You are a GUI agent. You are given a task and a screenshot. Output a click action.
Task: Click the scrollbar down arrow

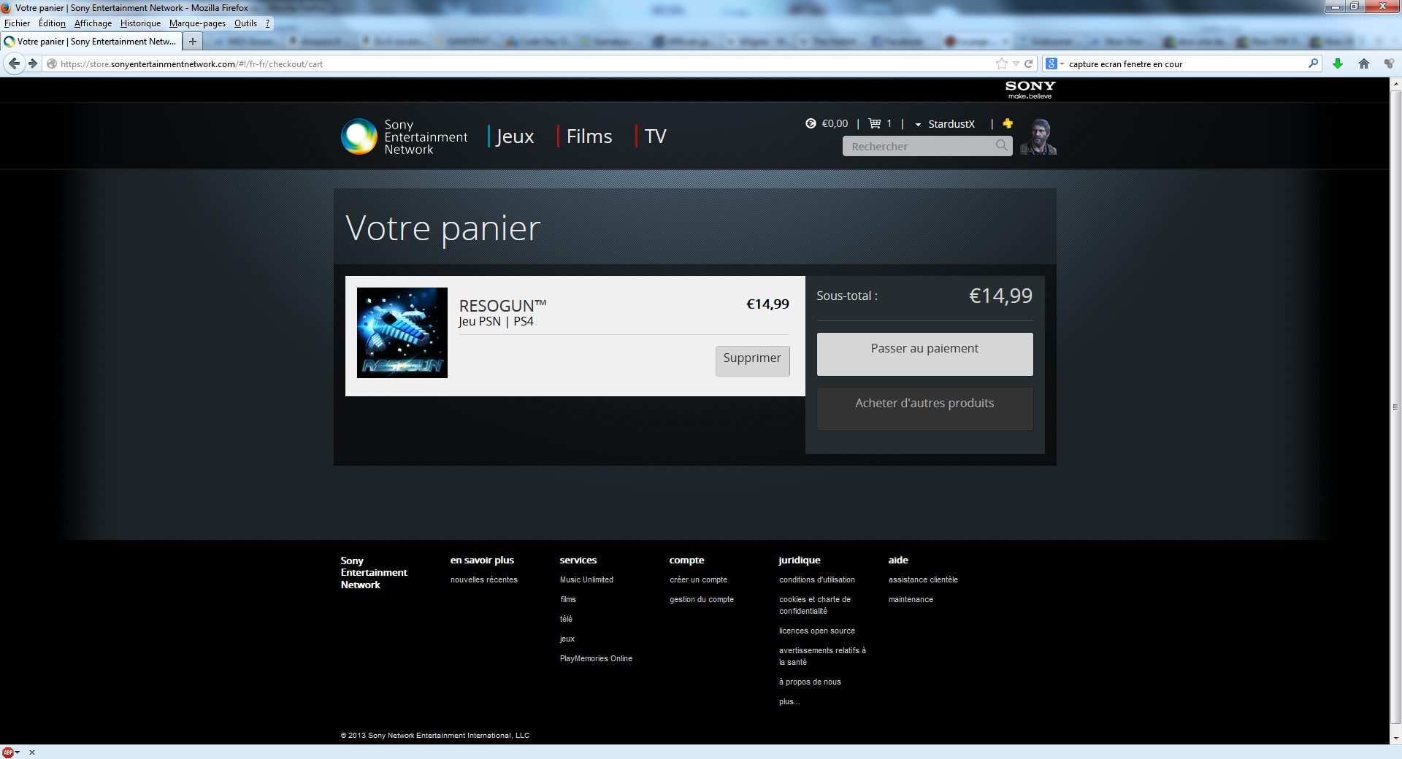pos(1395,739)
